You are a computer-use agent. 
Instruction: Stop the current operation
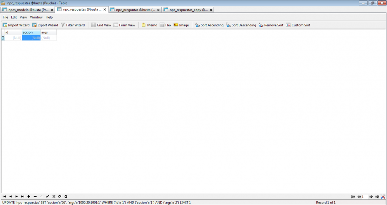tap(66, 196)
